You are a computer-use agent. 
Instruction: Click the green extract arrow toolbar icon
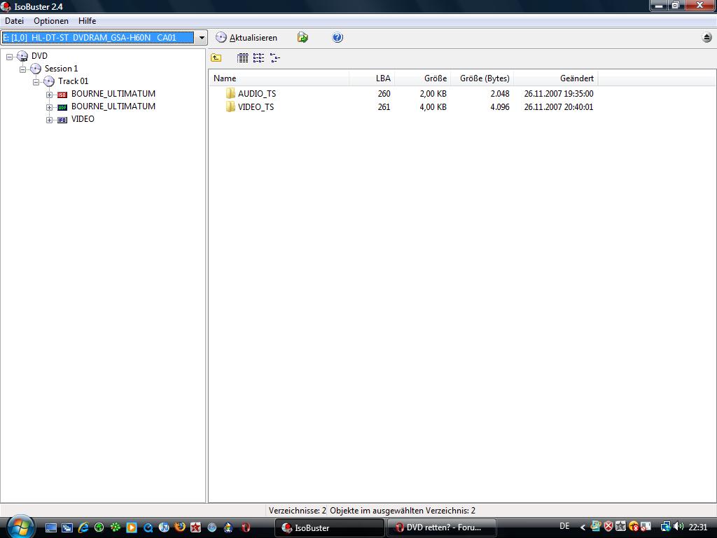click(x=302, y=38)
